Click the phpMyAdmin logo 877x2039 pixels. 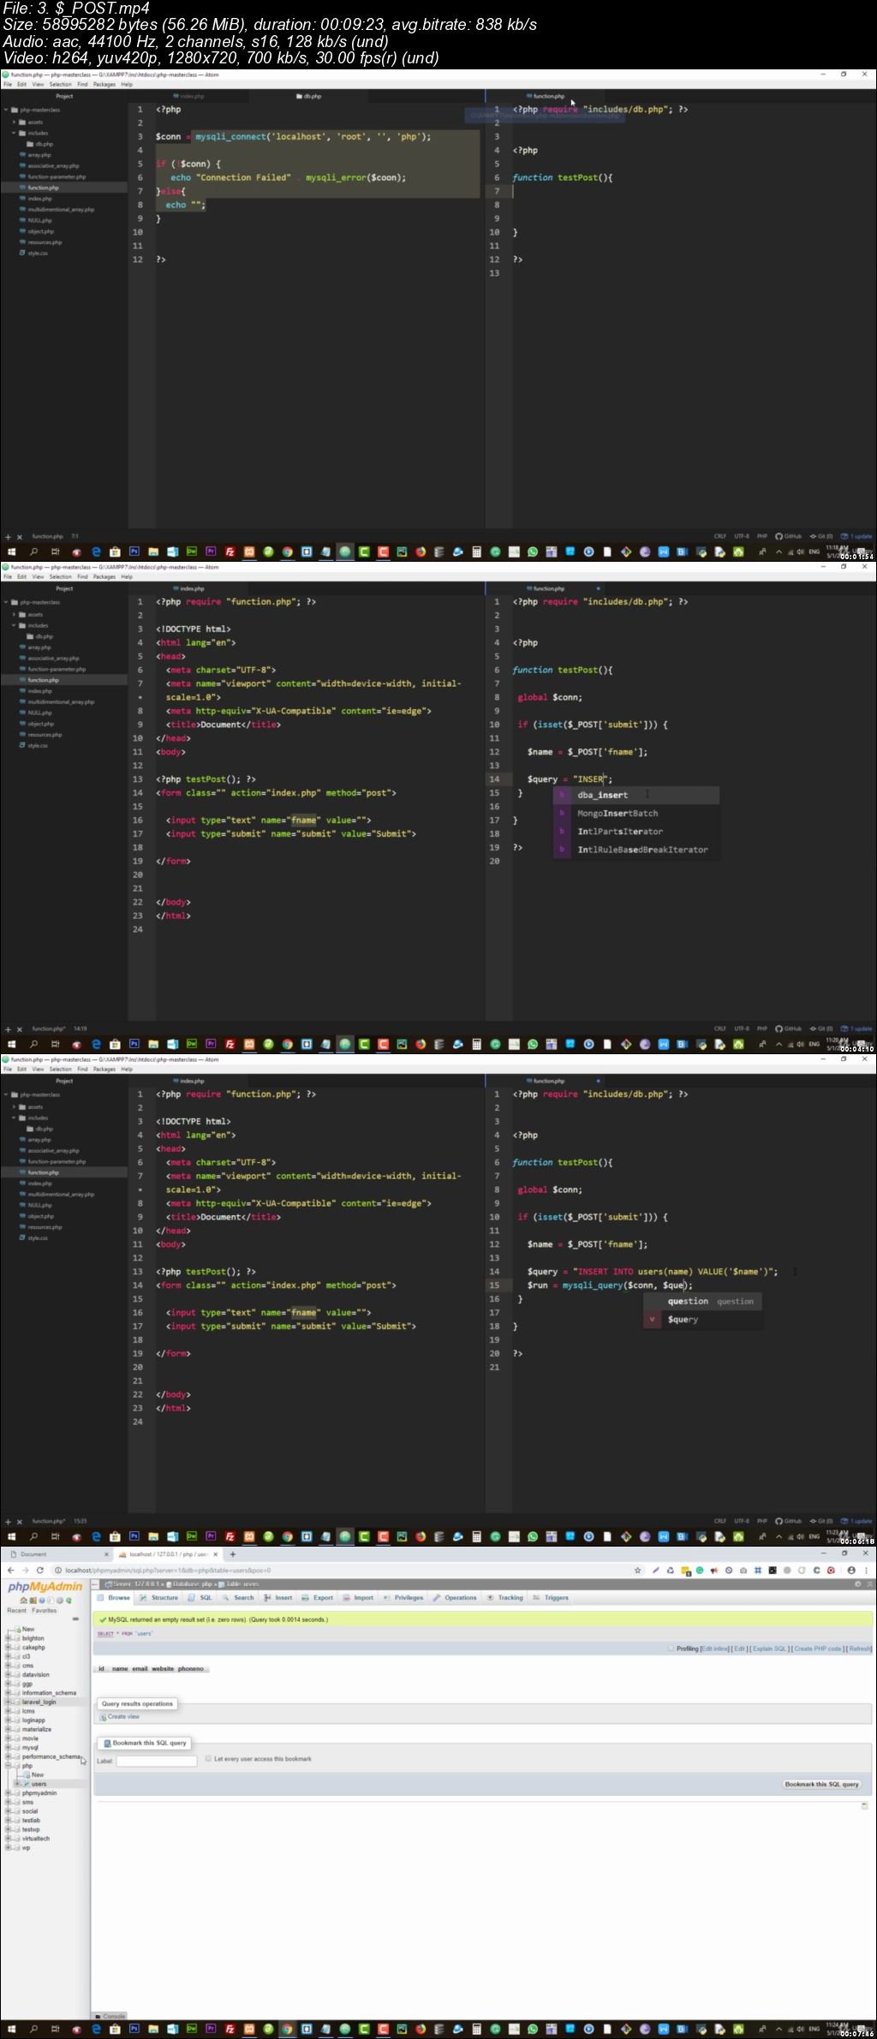(45, 1587)
